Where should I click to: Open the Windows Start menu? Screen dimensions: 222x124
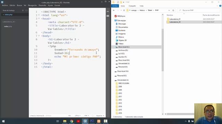point(3,121)
